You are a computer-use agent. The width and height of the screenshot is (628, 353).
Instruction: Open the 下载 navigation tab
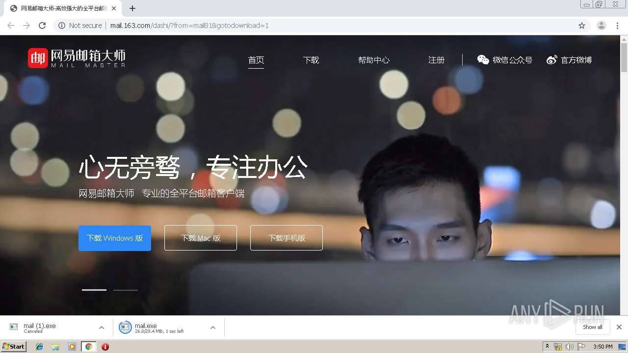click(311, 60)
